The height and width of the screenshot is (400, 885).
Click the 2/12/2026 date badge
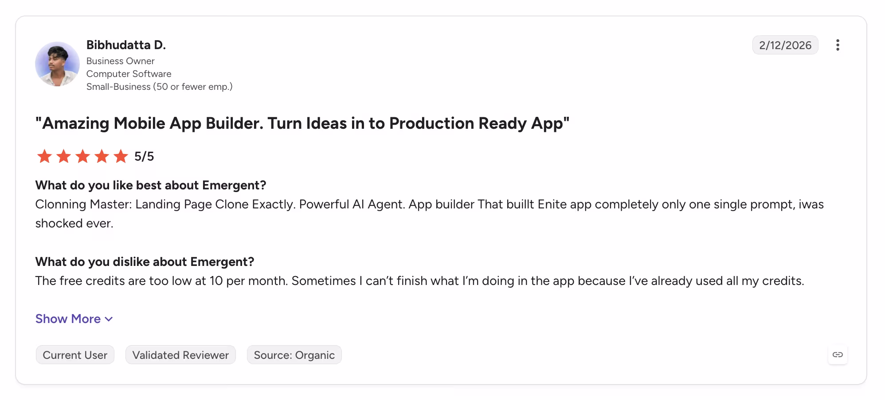pyautogui.click(x=785, y=45)
